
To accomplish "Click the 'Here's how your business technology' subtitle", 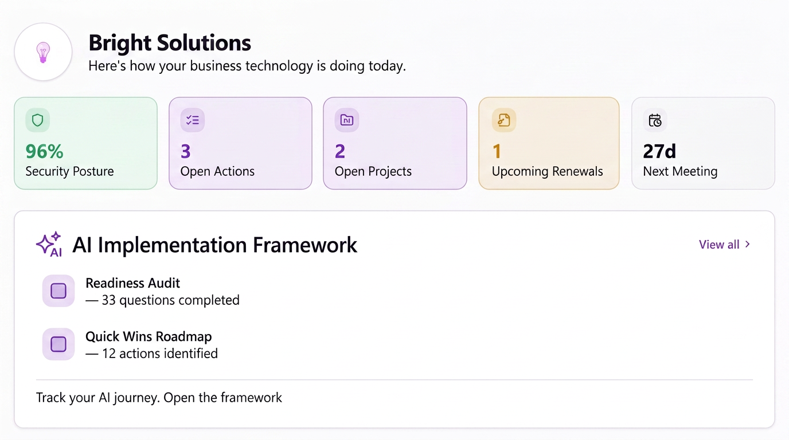I will tap(247, 66).
